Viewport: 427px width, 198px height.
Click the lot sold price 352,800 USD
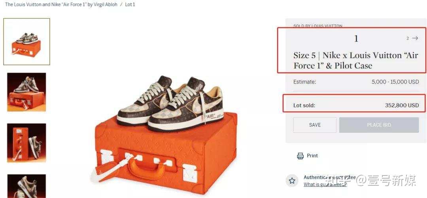click(402, 106)
